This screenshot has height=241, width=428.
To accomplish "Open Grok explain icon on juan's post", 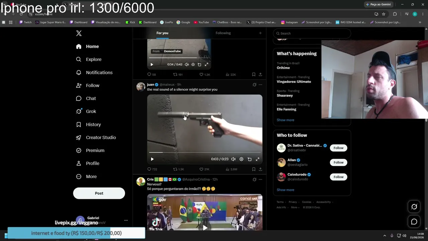I will (254, 85).
